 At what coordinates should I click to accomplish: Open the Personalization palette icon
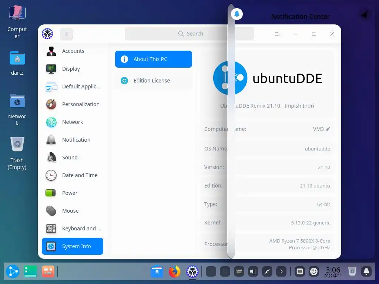[x=51, y=104]
